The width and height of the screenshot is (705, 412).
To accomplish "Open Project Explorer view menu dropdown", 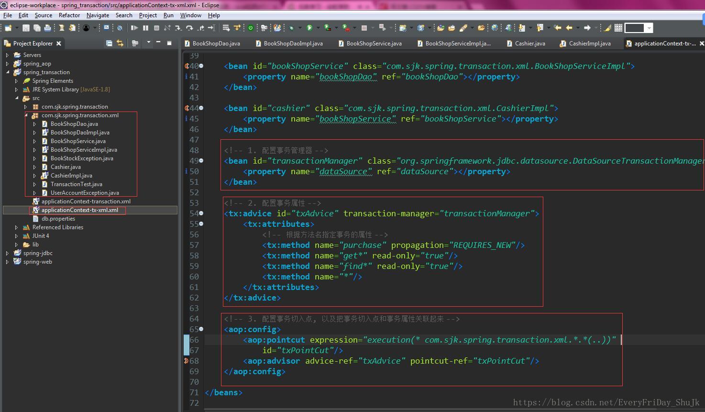I will (149, 42).
